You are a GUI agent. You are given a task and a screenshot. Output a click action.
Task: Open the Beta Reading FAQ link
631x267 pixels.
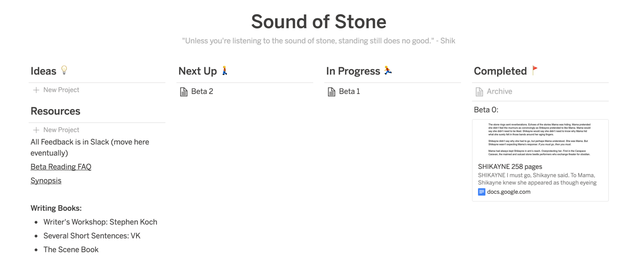click(61, 167)
